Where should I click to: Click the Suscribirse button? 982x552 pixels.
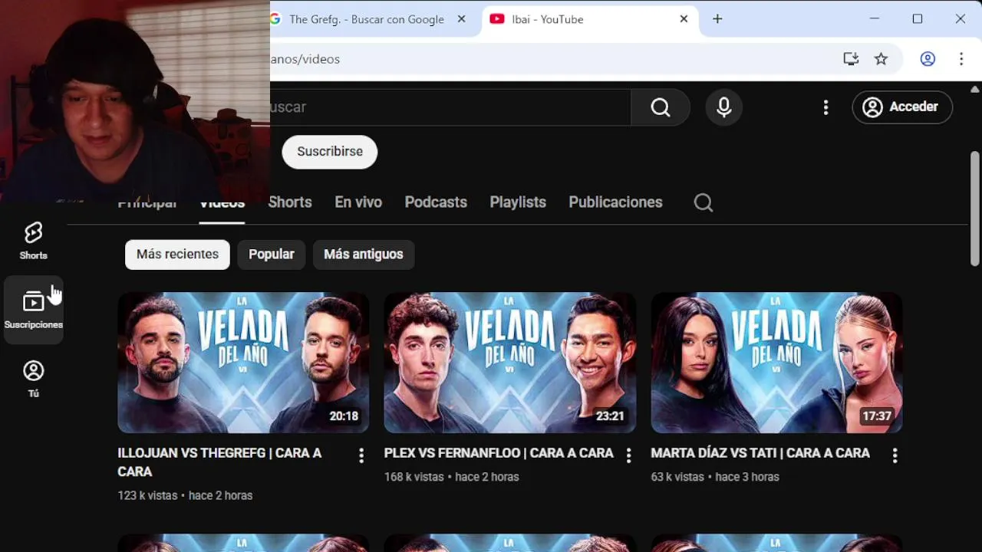coord(330,152)
